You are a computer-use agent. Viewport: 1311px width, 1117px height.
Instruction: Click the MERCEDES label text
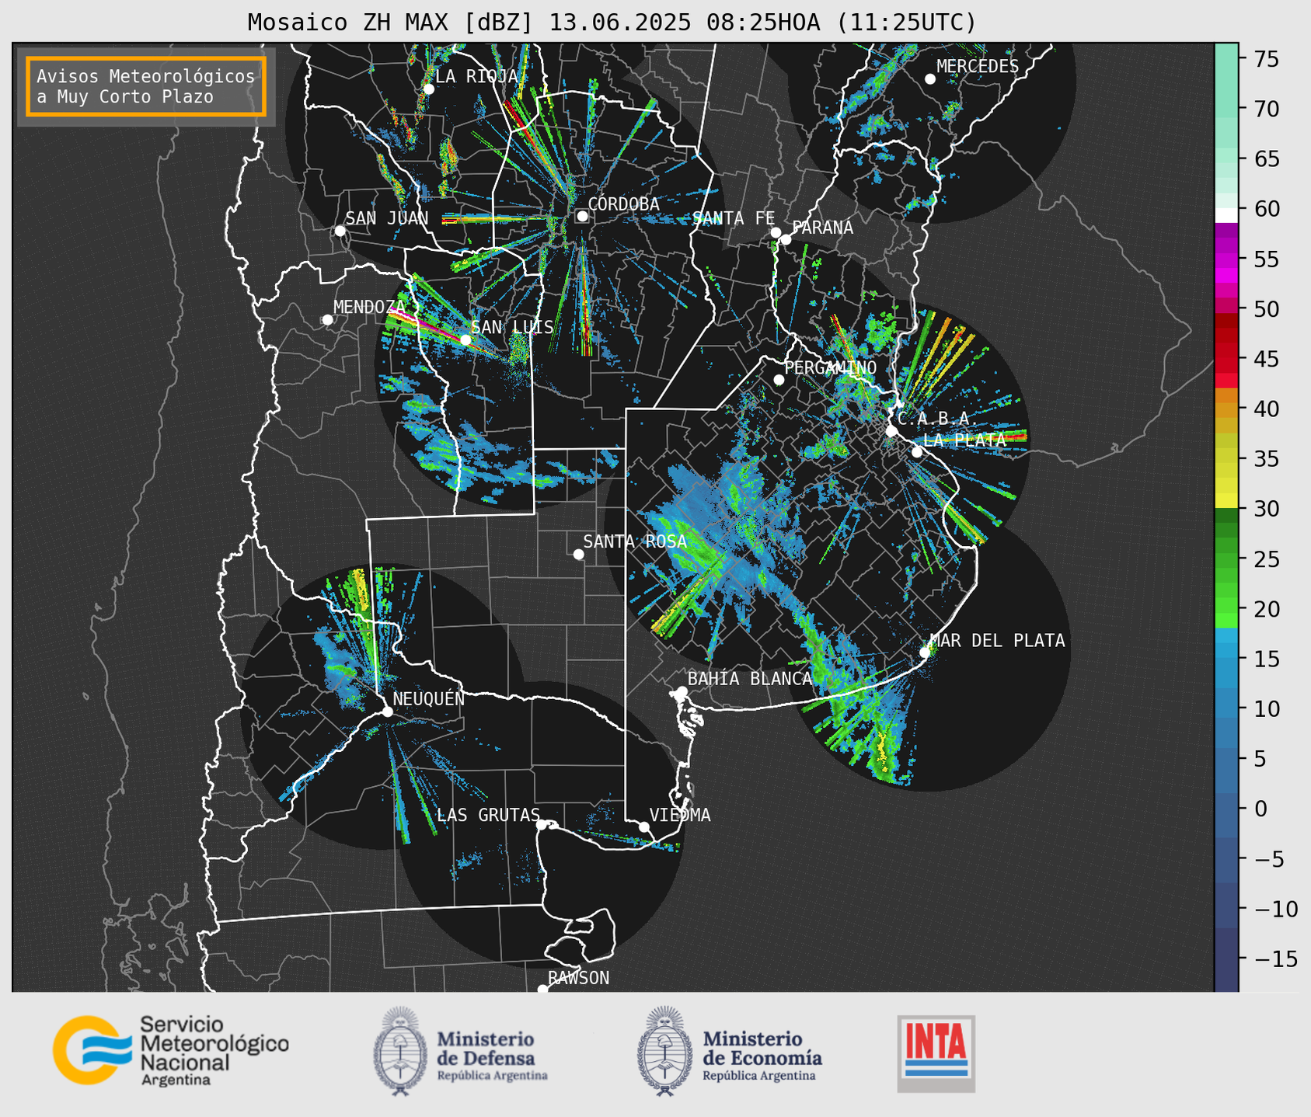978,67
